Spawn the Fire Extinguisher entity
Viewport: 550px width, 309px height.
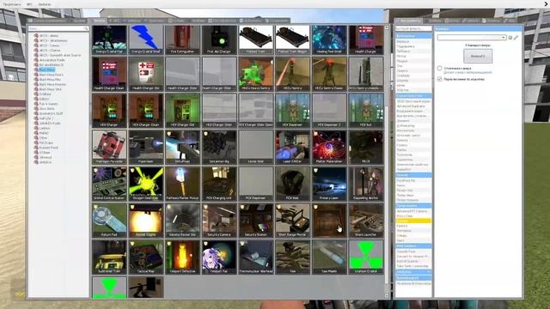[x=182, y=39]
